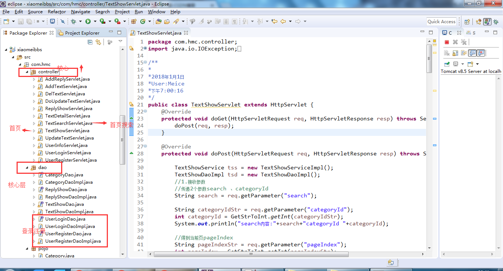The width and height of the screenshot is (503, 271).
Task: Click the Open Perspective icon
Action: [467, 22]
